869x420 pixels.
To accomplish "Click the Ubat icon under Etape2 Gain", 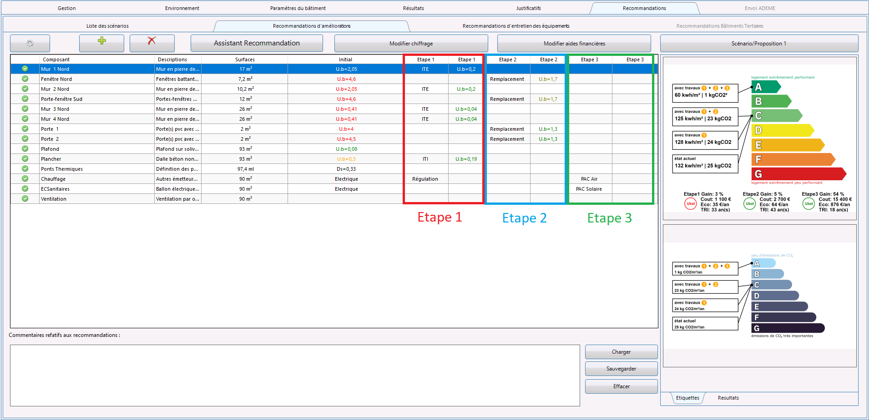I will point(750,204).
